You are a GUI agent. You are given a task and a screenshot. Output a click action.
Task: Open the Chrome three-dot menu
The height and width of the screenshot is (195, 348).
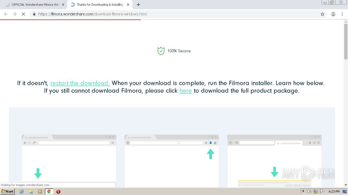tap(342, 14)
